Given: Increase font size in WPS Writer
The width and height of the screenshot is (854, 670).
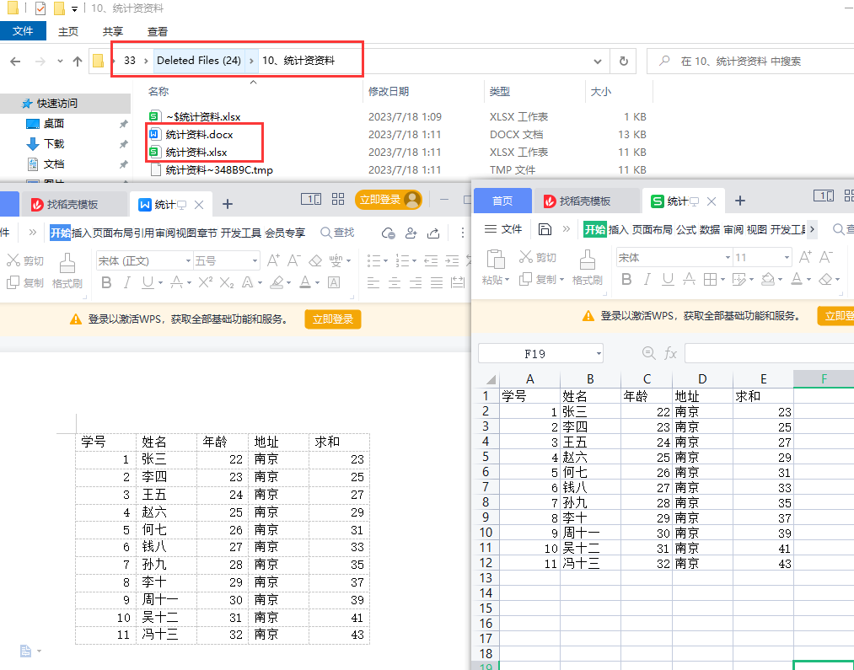Looking at the screenshot, I should 273,260.
